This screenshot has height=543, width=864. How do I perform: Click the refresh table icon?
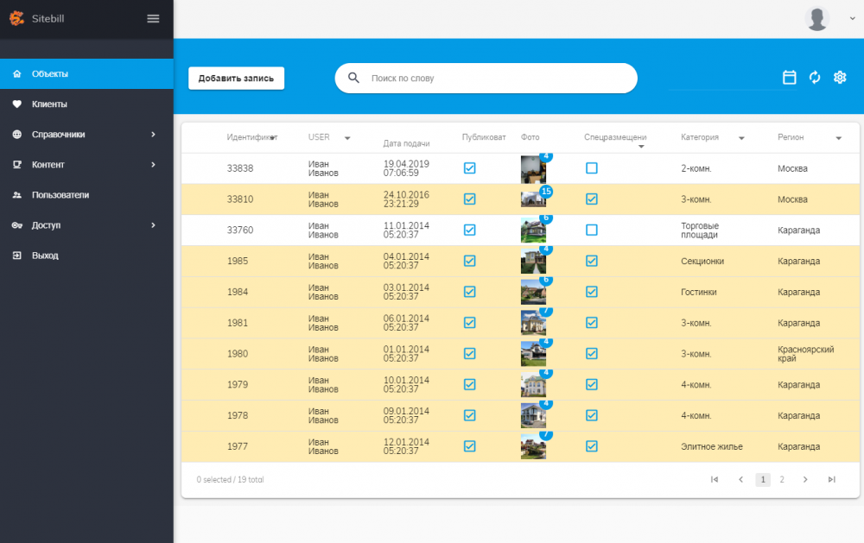coord(815,77)
